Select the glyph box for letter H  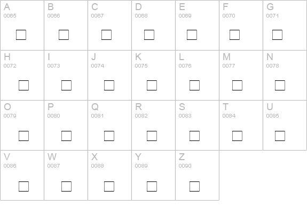23,85
